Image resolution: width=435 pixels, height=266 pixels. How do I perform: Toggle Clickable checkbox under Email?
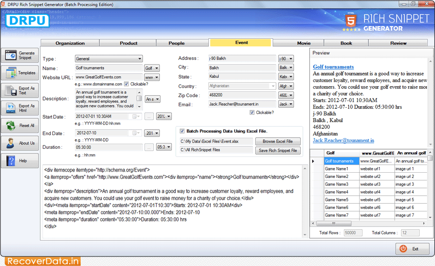point(252,112)
